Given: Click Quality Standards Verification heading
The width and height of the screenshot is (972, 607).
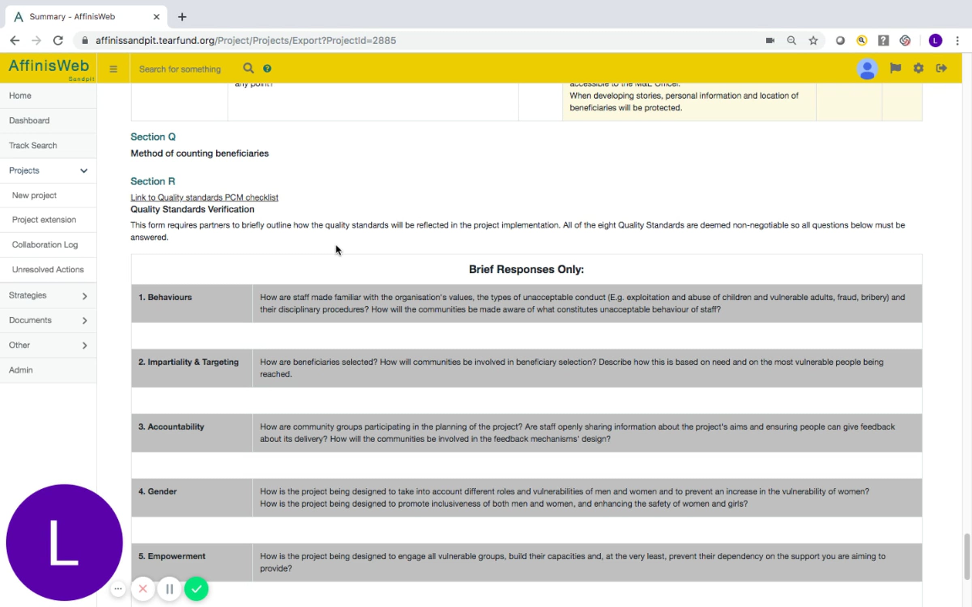Looking at the screenshot, I should [192, 209].
